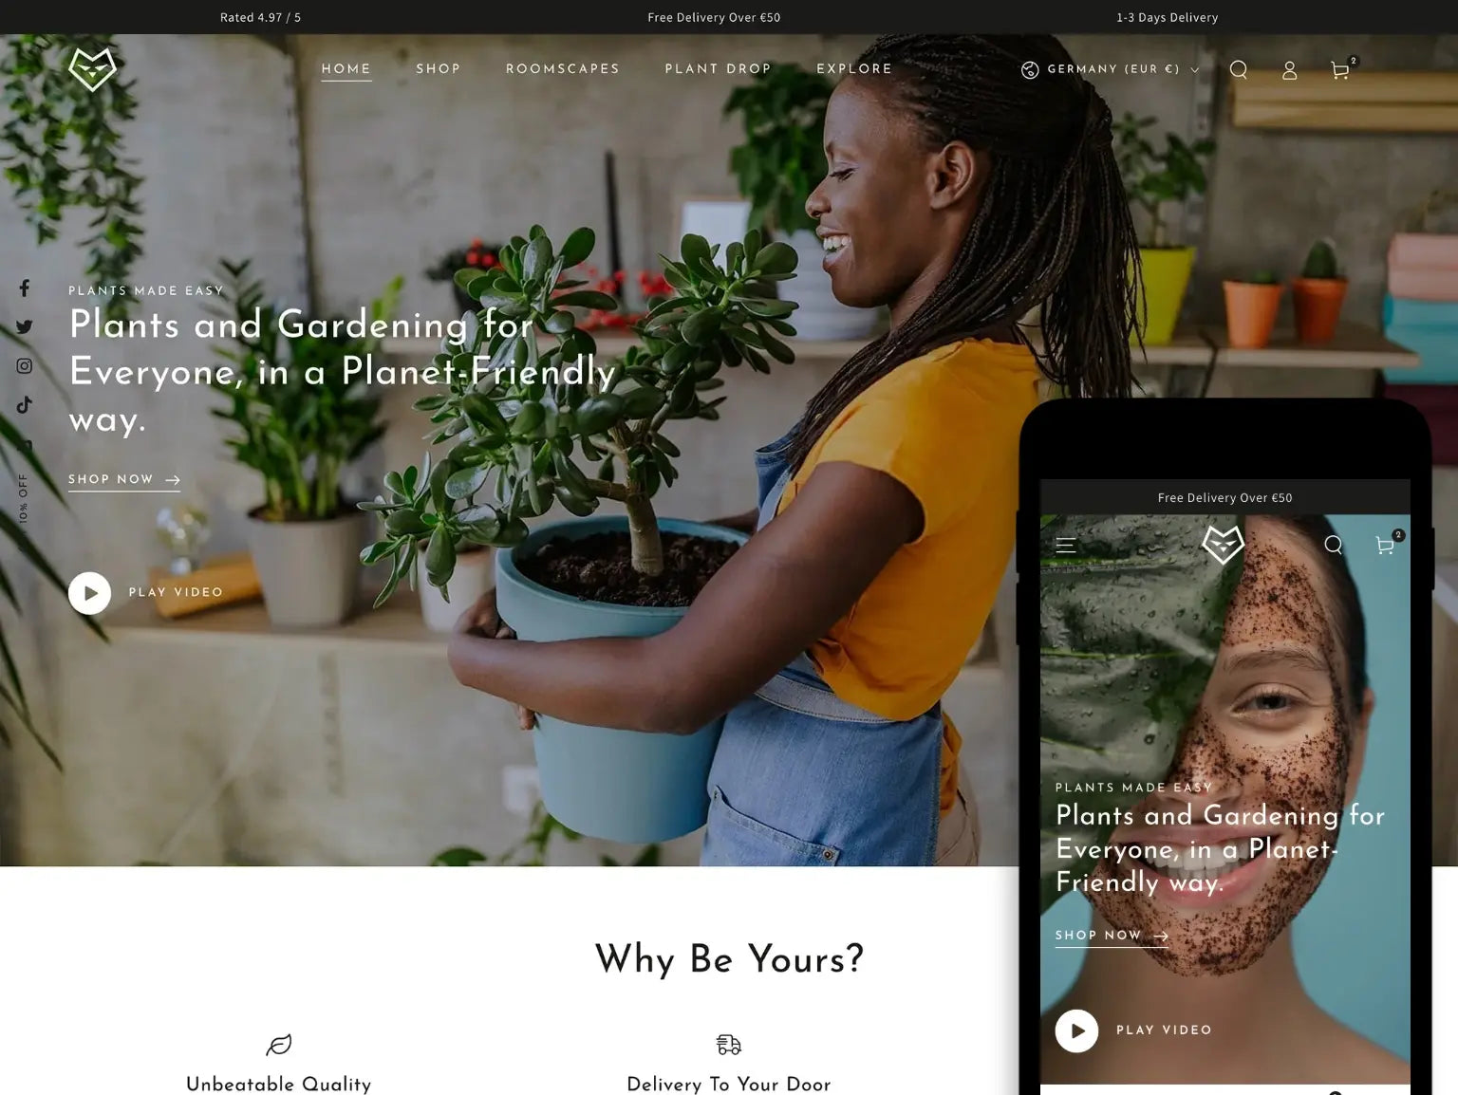This screenshot has height=1095, width=1458.
Task: Click the desktop Shop Now link
Action: pyautogui.click(x=124, y=480)
